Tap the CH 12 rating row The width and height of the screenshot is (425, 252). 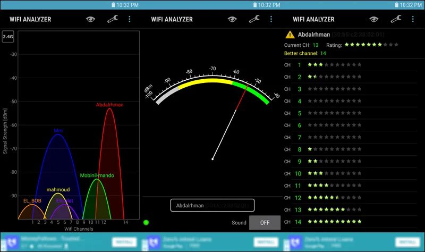pyautogui.click(x=350, y=198)
